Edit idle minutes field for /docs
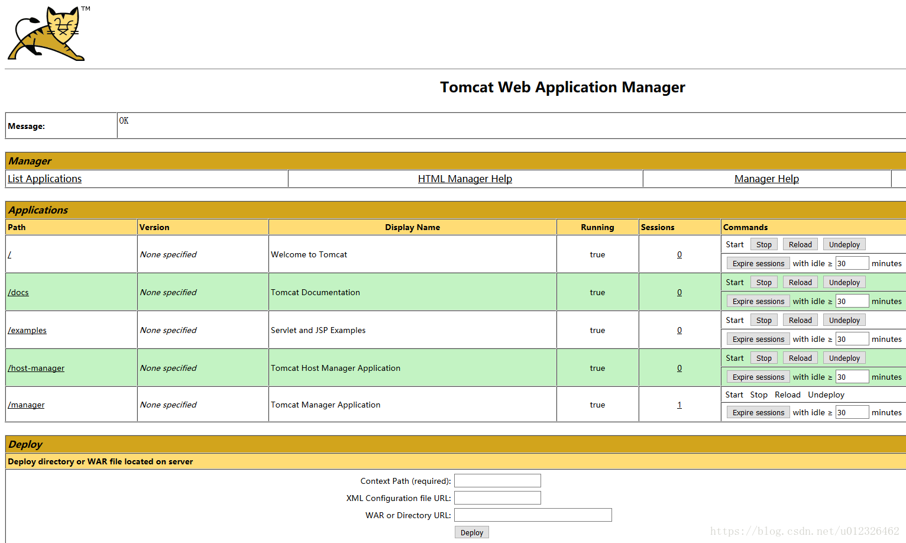The height and width of the screenshot is (543, 906). point(852,301)
